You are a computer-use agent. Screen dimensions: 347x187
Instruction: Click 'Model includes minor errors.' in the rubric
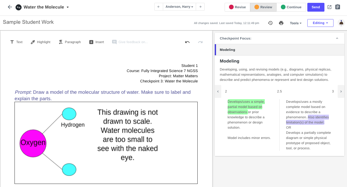click(x=249, y=138)
